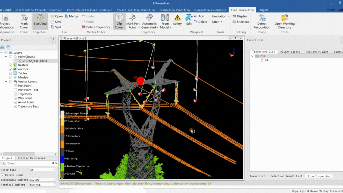Collapse the Layers tree node

(x=1, y=52)
